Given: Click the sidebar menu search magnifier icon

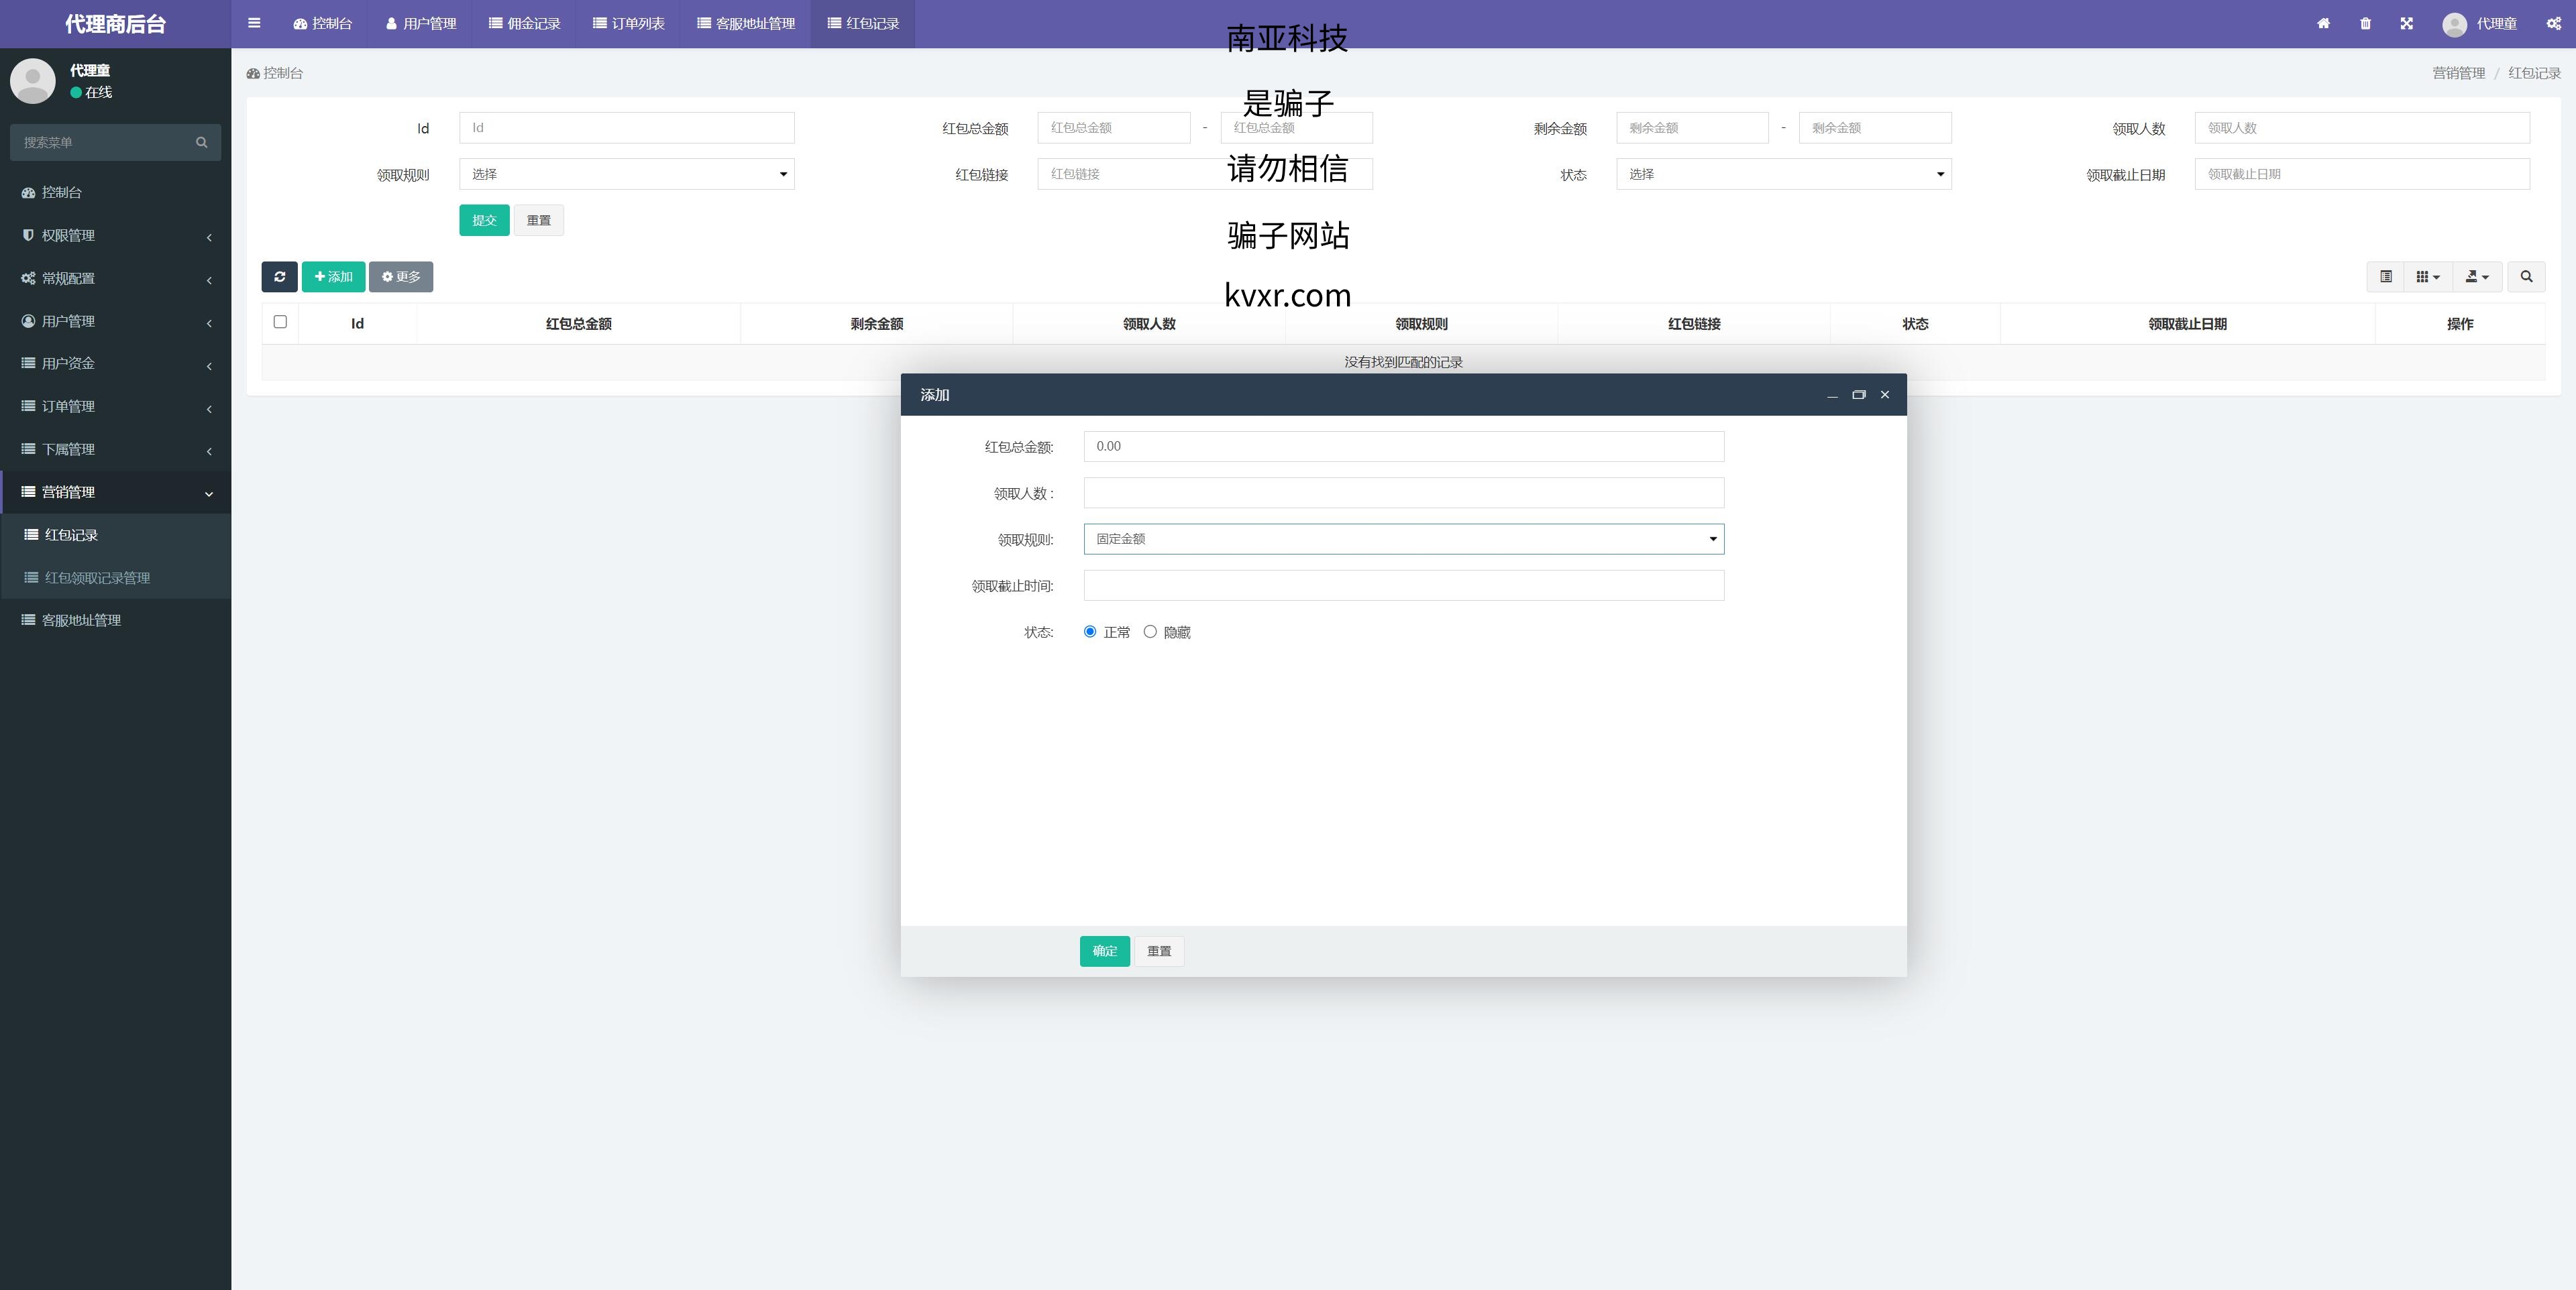Looking at the screenshot, I should point(202,143).
